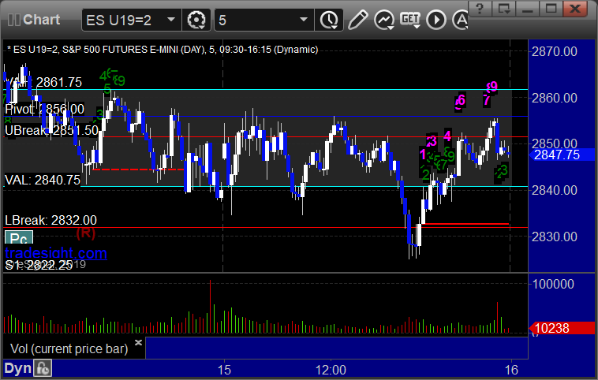Open the window options dropdown icon
The width and height of the screenshot is (598, 380).
coord(503,8)
